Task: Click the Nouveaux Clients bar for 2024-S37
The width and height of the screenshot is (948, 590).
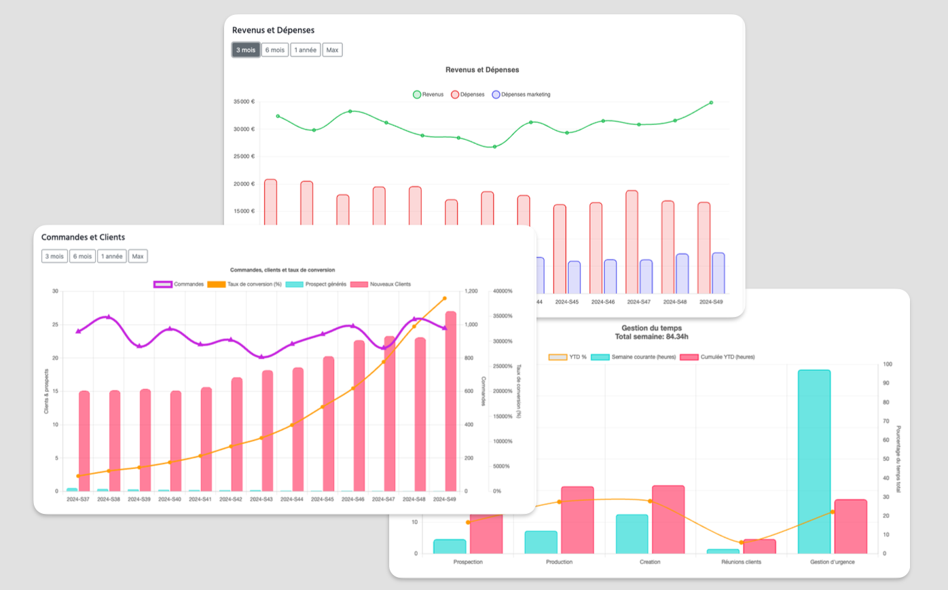Action: tap(84, 441)
